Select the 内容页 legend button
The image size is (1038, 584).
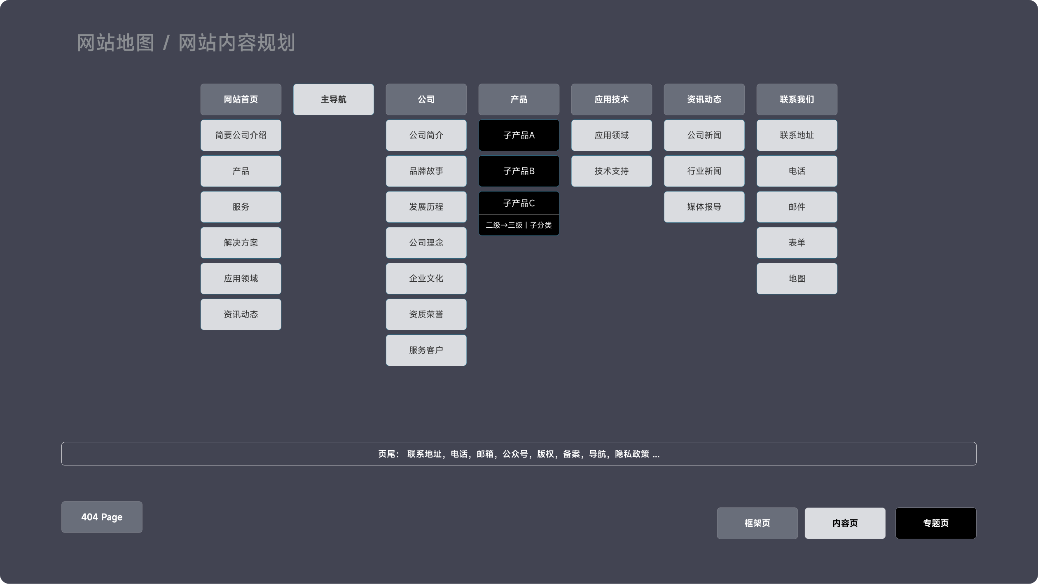click(845, 523)
